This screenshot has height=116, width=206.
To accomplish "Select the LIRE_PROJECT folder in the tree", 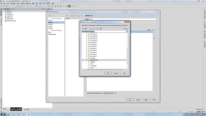I will point(94,60).
